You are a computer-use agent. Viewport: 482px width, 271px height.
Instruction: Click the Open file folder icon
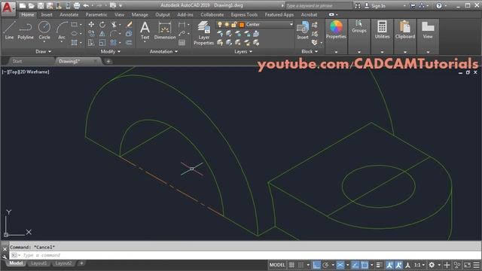click(32, 5)
